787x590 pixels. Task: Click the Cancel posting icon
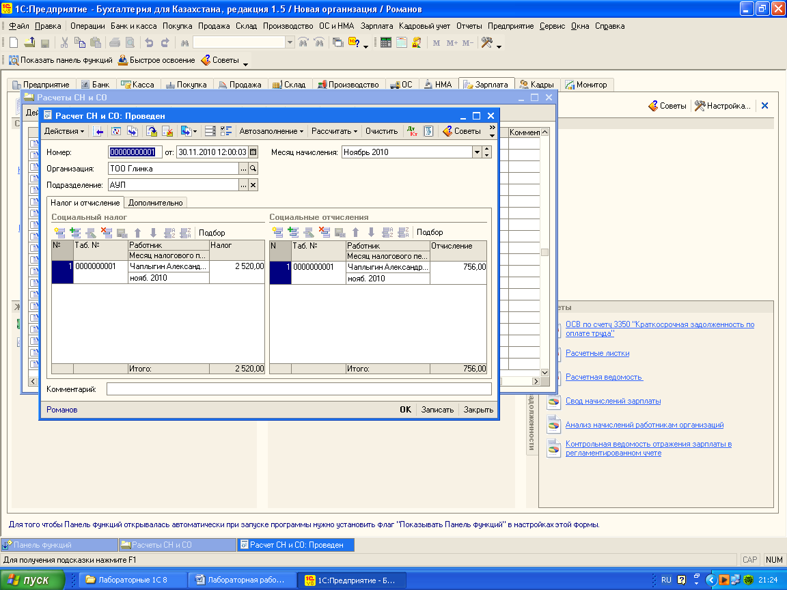(167, 131)
